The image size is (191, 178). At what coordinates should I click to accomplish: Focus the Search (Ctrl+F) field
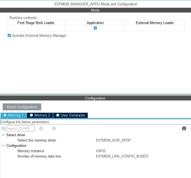pyautogui.click(x=20, y=128)
